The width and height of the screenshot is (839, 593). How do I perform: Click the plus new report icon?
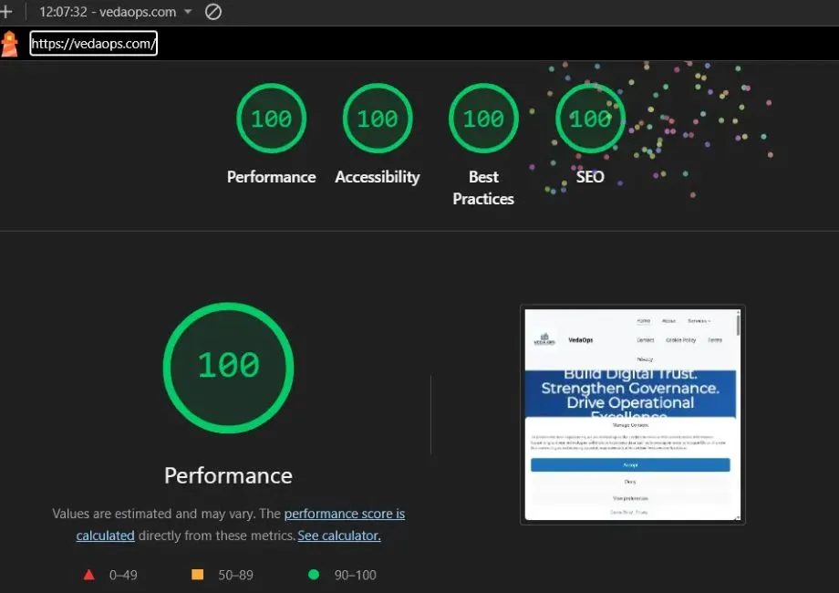pyautogui.click(x=5, y=12)
